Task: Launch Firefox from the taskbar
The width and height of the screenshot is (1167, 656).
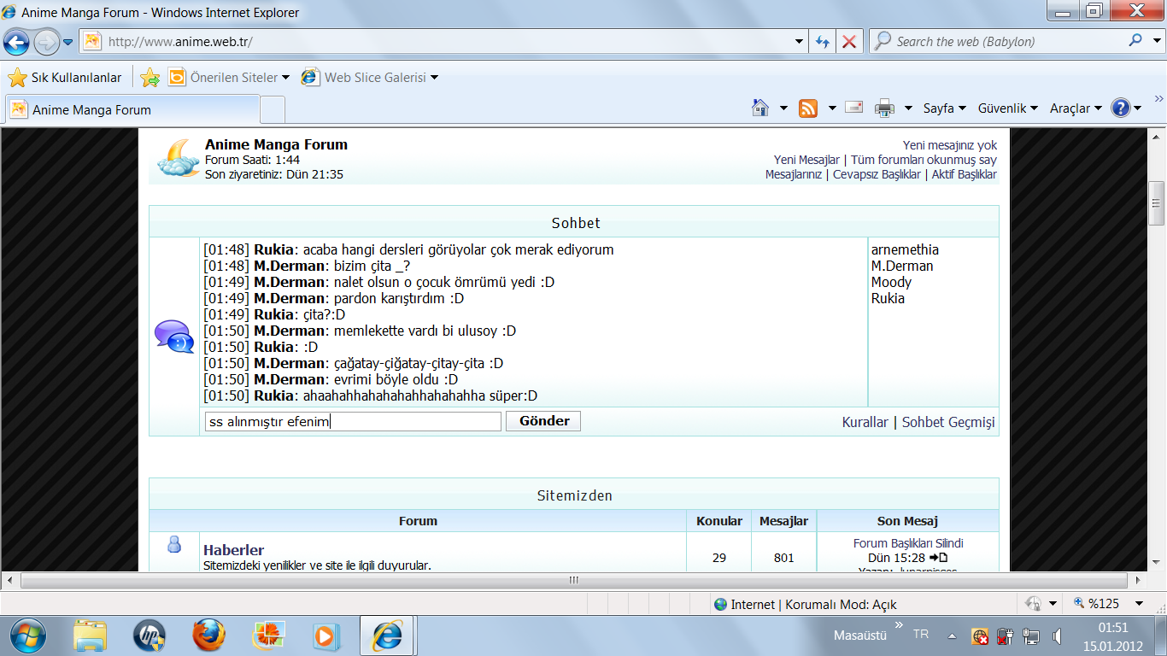Action: [x=208, y=636]
